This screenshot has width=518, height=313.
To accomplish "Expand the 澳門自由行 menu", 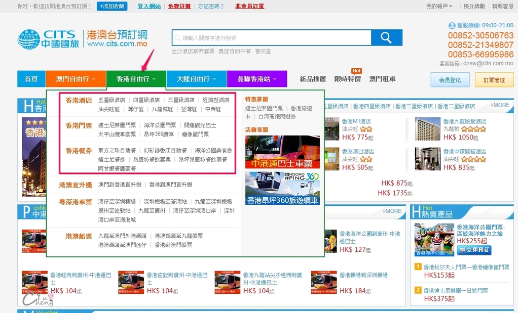I will coord(76,79).
